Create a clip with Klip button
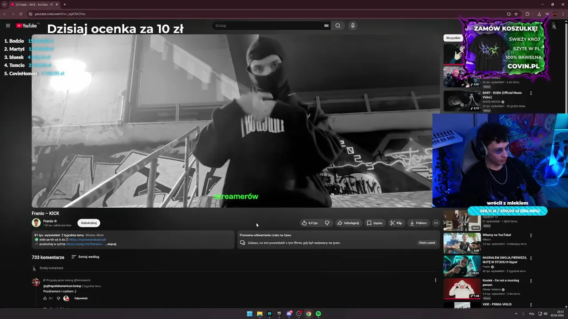This screenshot has height=319, width=568. click(396, 223)
